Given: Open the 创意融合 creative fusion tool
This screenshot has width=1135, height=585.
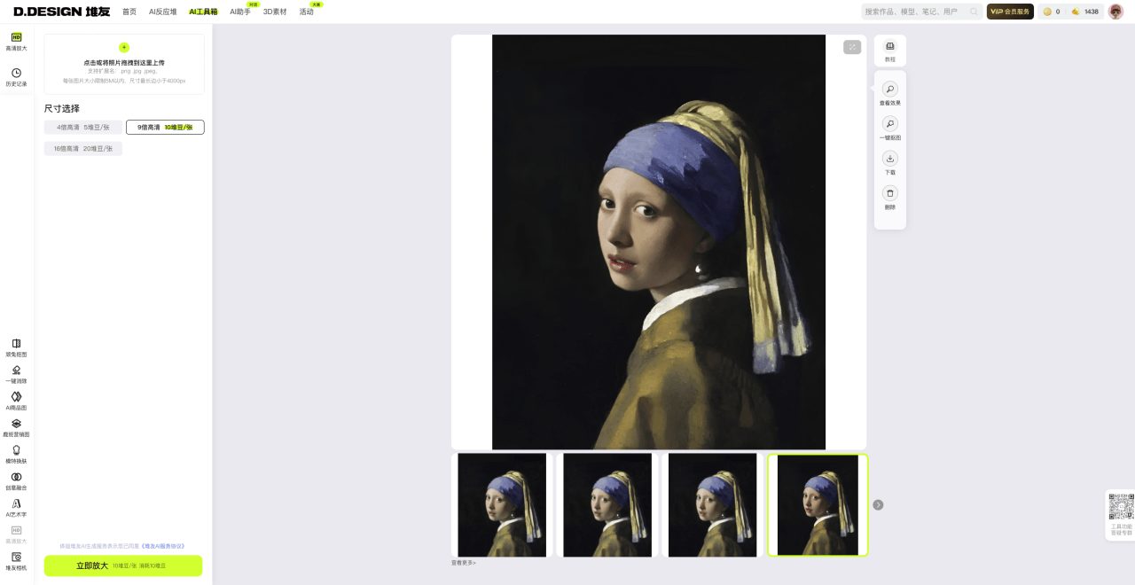Looking at the screenshot, I should pos(16,480).
